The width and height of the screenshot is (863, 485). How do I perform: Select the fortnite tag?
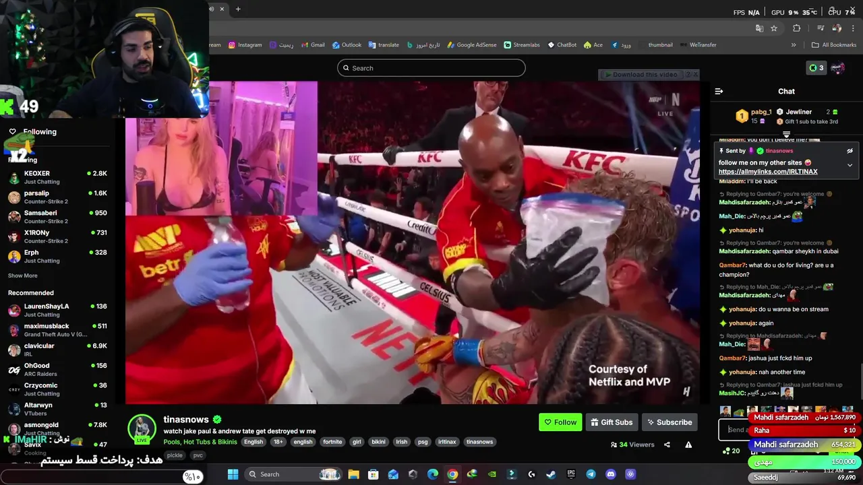coord(332,442)
